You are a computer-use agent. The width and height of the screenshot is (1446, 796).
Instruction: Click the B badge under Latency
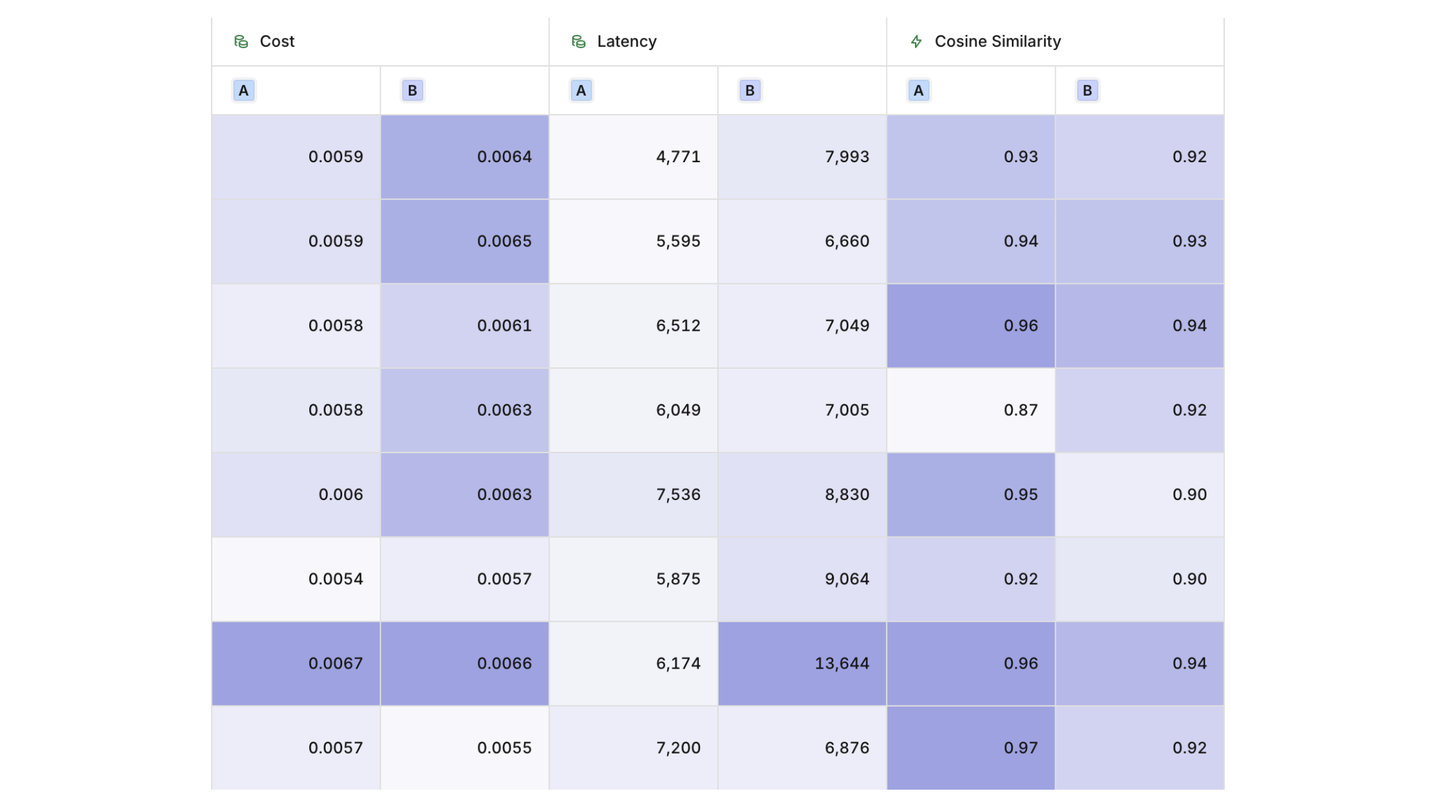click(749, 91)
